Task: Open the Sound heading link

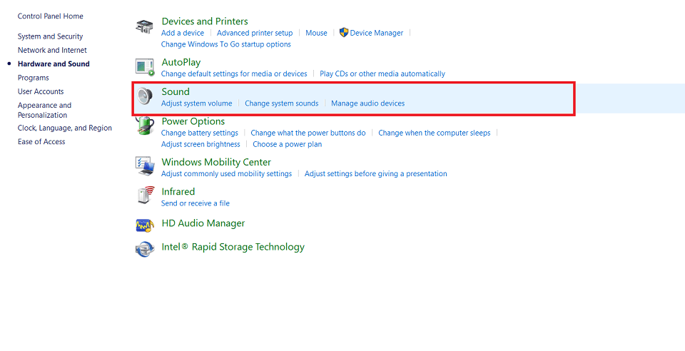Action: [176, 92]
